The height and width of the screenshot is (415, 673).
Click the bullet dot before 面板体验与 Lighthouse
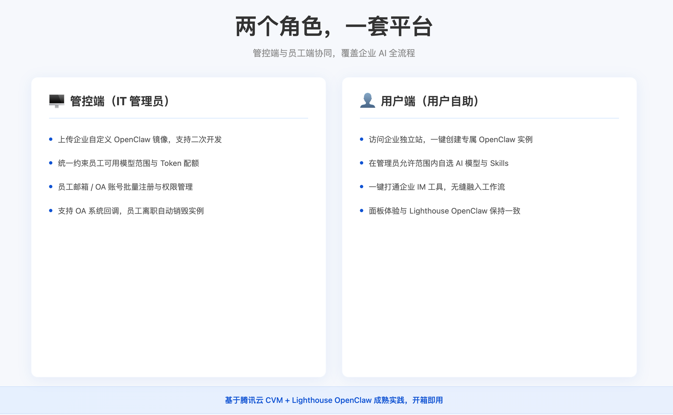point(362,211)
